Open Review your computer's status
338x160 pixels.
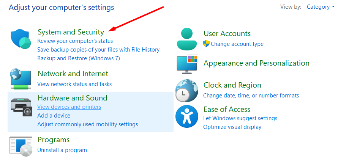(x=75, y=41)
